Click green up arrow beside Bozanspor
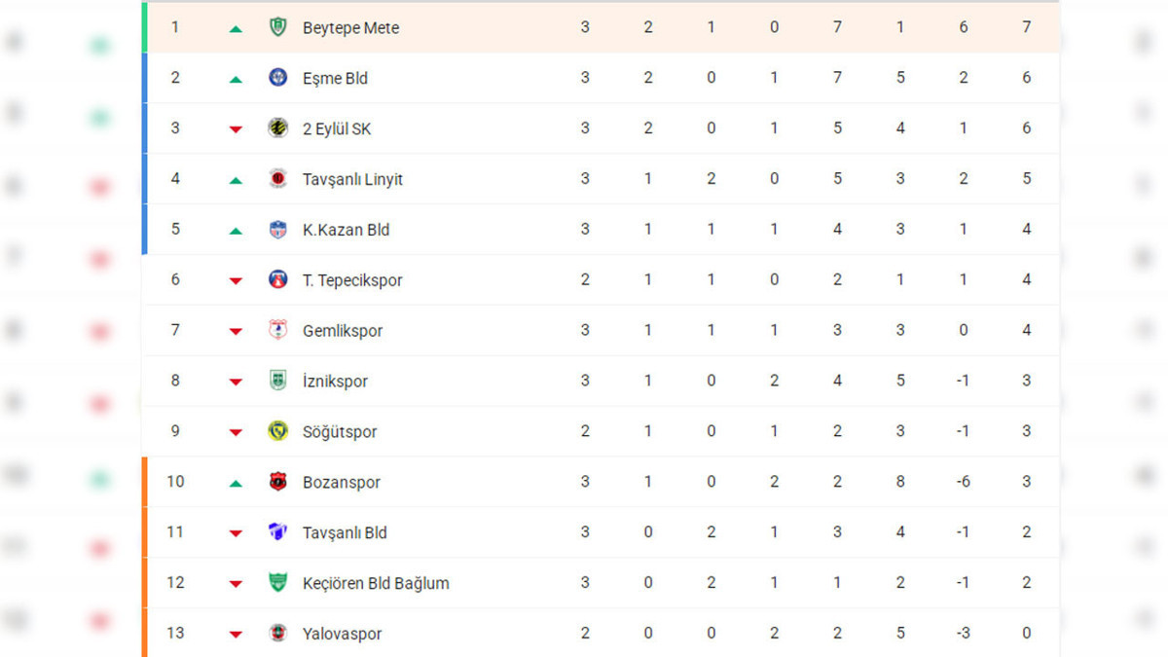This screenshot has height=657, width=1168. coord(235,483)
